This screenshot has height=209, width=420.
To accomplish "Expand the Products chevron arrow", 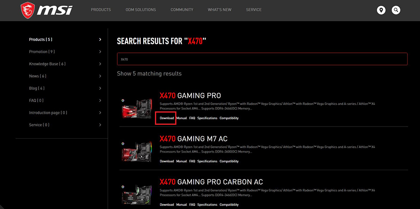I will (100, 40).
